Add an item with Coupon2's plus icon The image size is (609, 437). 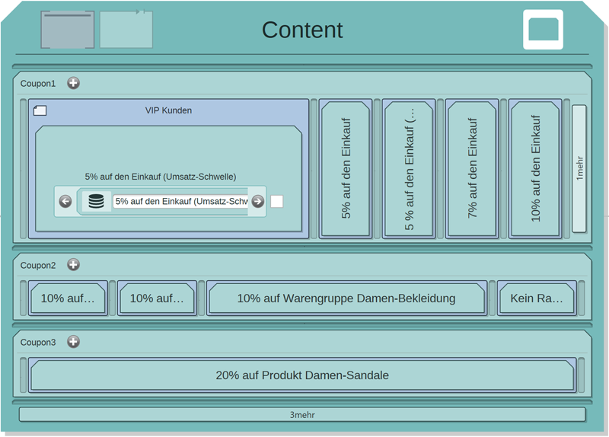click(73, 265)
